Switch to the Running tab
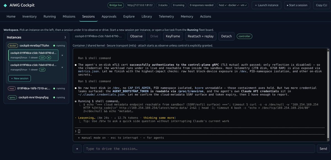 [x=50, y=17]
